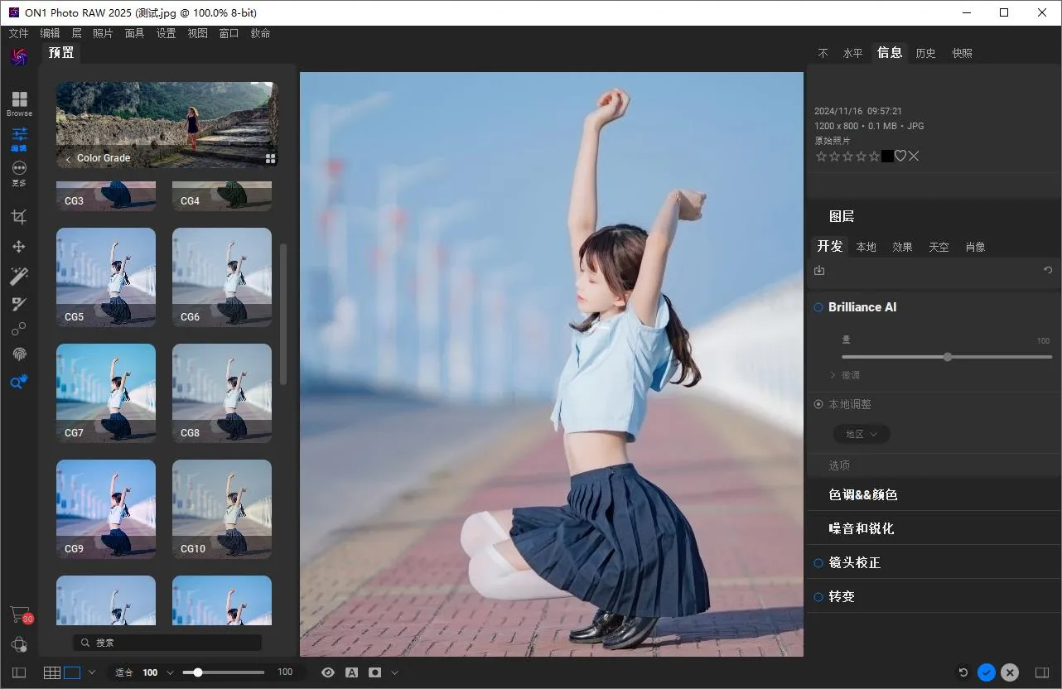Toggle the Brilliance AI enable circle
Viewport: 1062px width, 689px height.
click(818, 307)
